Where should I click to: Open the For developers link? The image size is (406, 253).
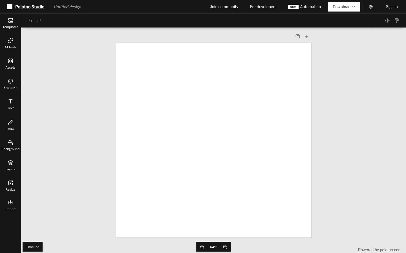click(263, 7)
